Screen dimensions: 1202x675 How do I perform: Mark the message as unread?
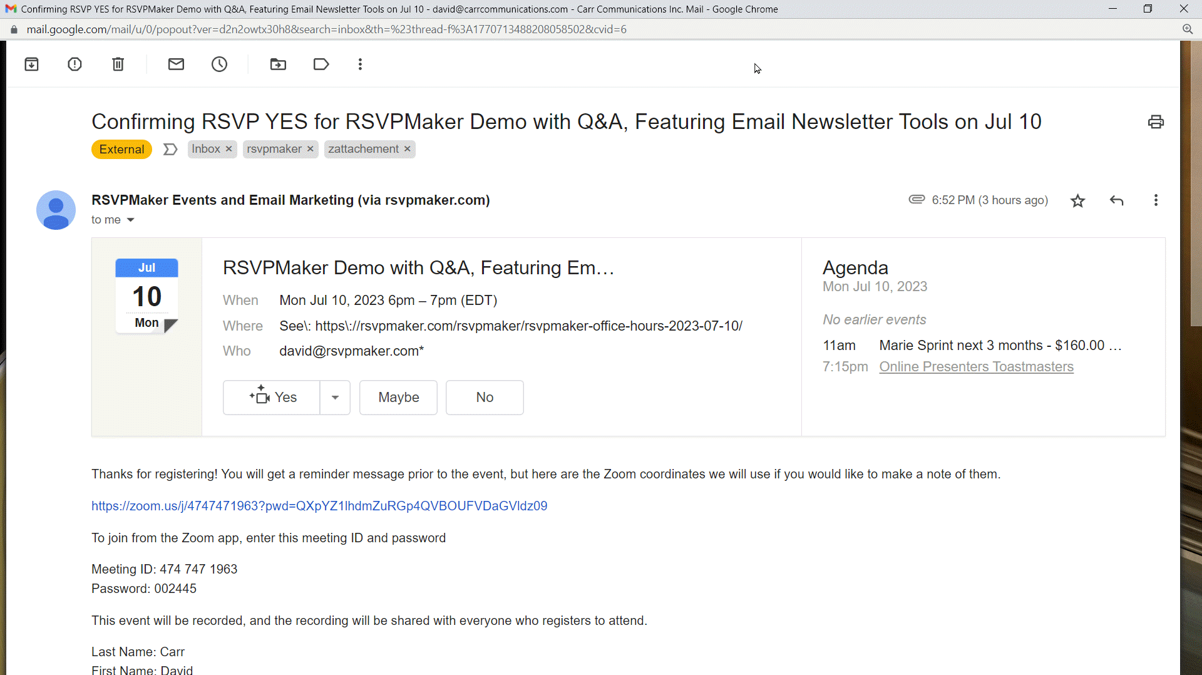(x=176, y=64)
